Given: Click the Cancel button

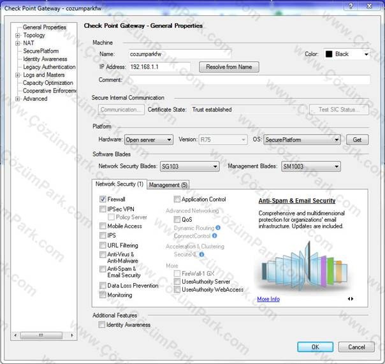Looking at the screenshot, I should pos(356,347).
